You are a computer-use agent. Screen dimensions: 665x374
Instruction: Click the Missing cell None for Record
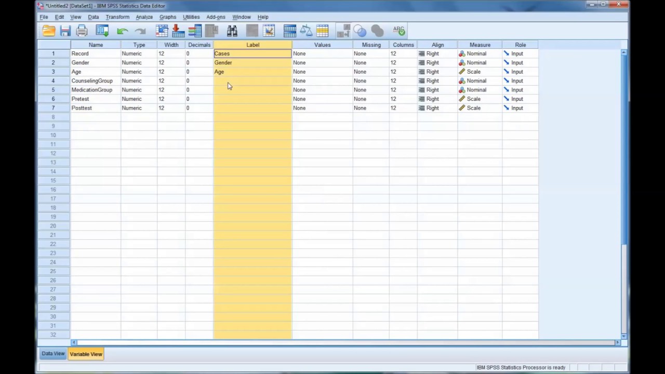tap(371, 54)
